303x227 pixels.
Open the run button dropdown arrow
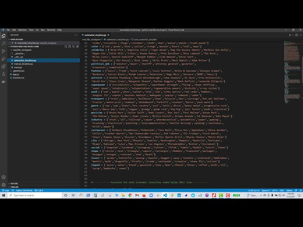(x=293, y=35)
